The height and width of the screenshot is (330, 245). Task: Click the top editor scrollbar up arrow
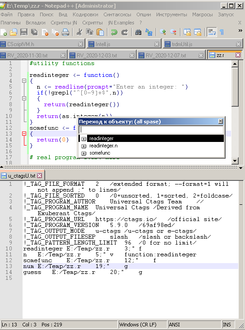235,64
